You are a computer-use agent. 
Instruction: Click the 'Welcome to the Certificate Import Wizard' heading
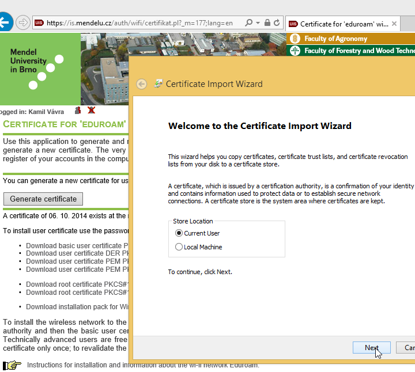(259, 126)
